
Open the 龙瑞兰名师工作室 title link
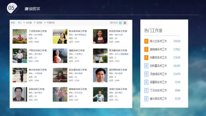118,89
